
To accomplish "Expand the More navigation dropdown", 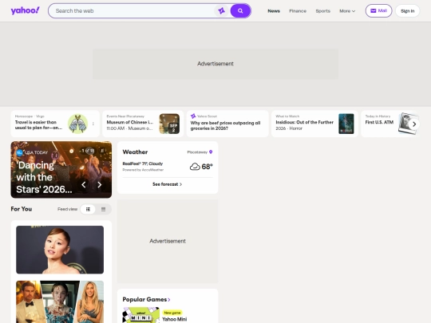I will (347, 11).
